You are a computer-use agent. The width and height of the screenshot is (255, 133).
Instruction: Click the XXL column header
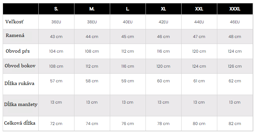pos(199,9)
